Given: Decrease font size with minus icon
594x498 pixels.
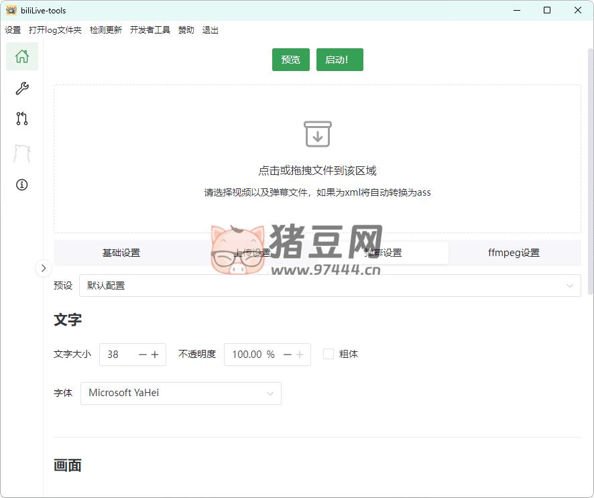Looking at the screenshot, I should (142, 355).
